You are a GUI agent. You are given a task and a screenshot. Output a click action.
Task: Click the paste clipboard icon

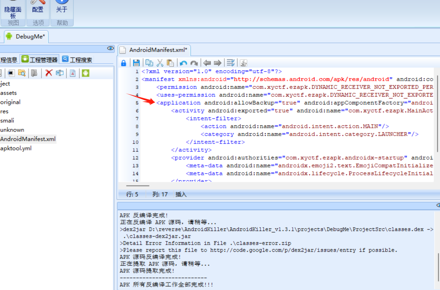tap(170, 63)
